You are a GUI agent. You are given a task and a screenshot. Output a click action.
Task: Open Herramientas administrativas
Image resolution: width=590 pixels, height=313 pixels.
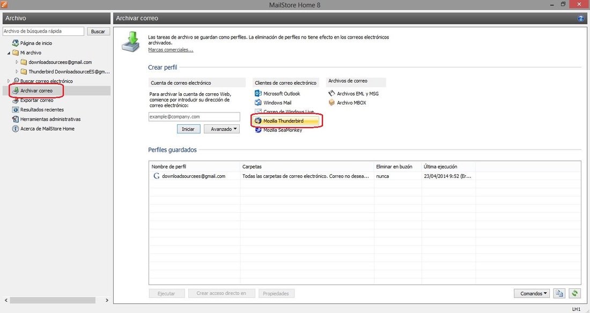(x=50, y=119)
